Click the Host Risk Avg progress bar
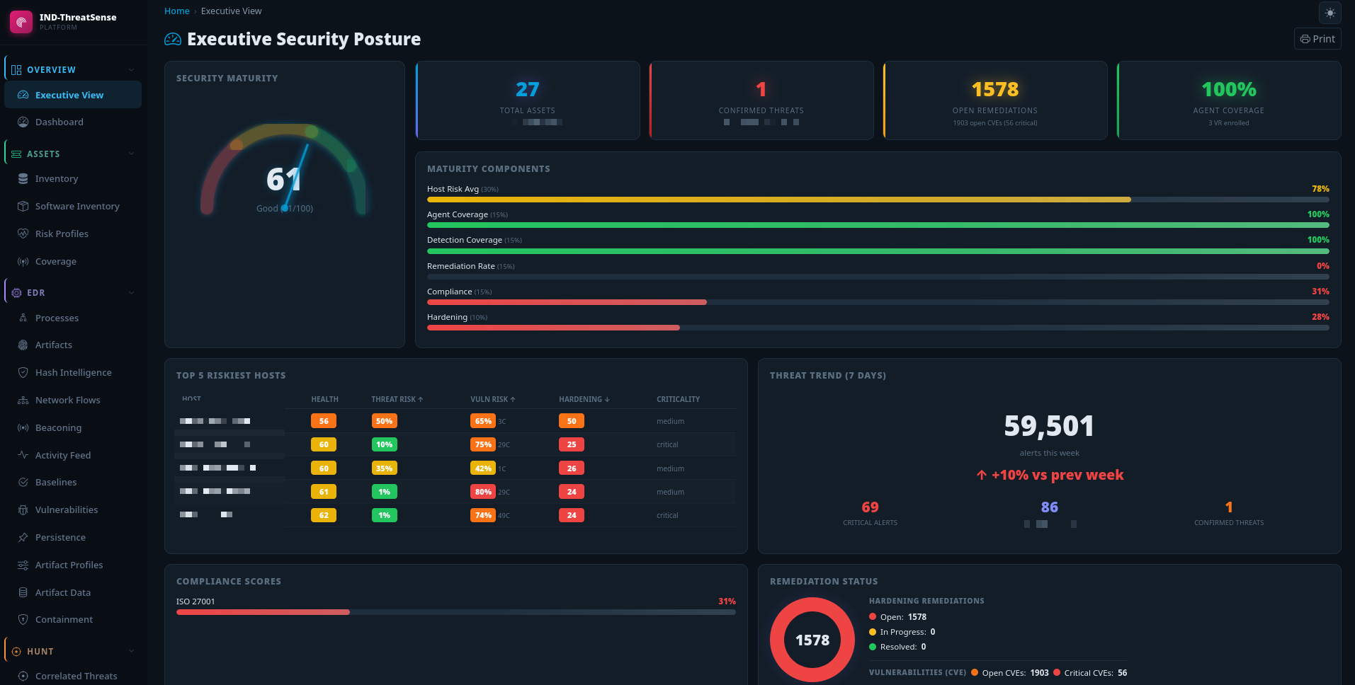 pyautogui.click(x=878, y=200)
